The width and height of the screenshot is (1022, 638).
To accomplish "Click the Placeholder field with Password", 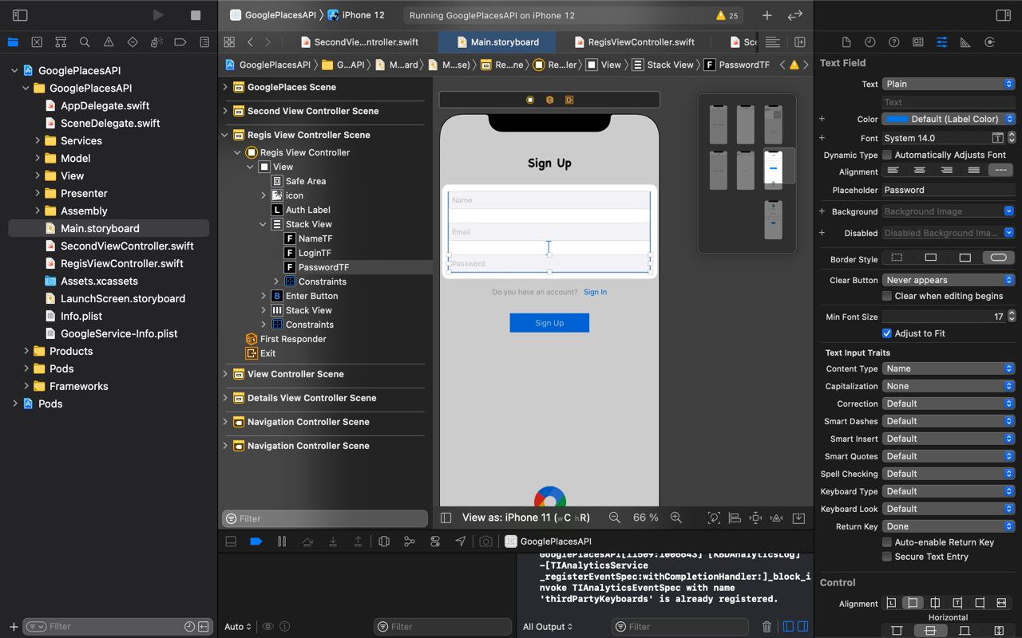I will click(949, 190).
